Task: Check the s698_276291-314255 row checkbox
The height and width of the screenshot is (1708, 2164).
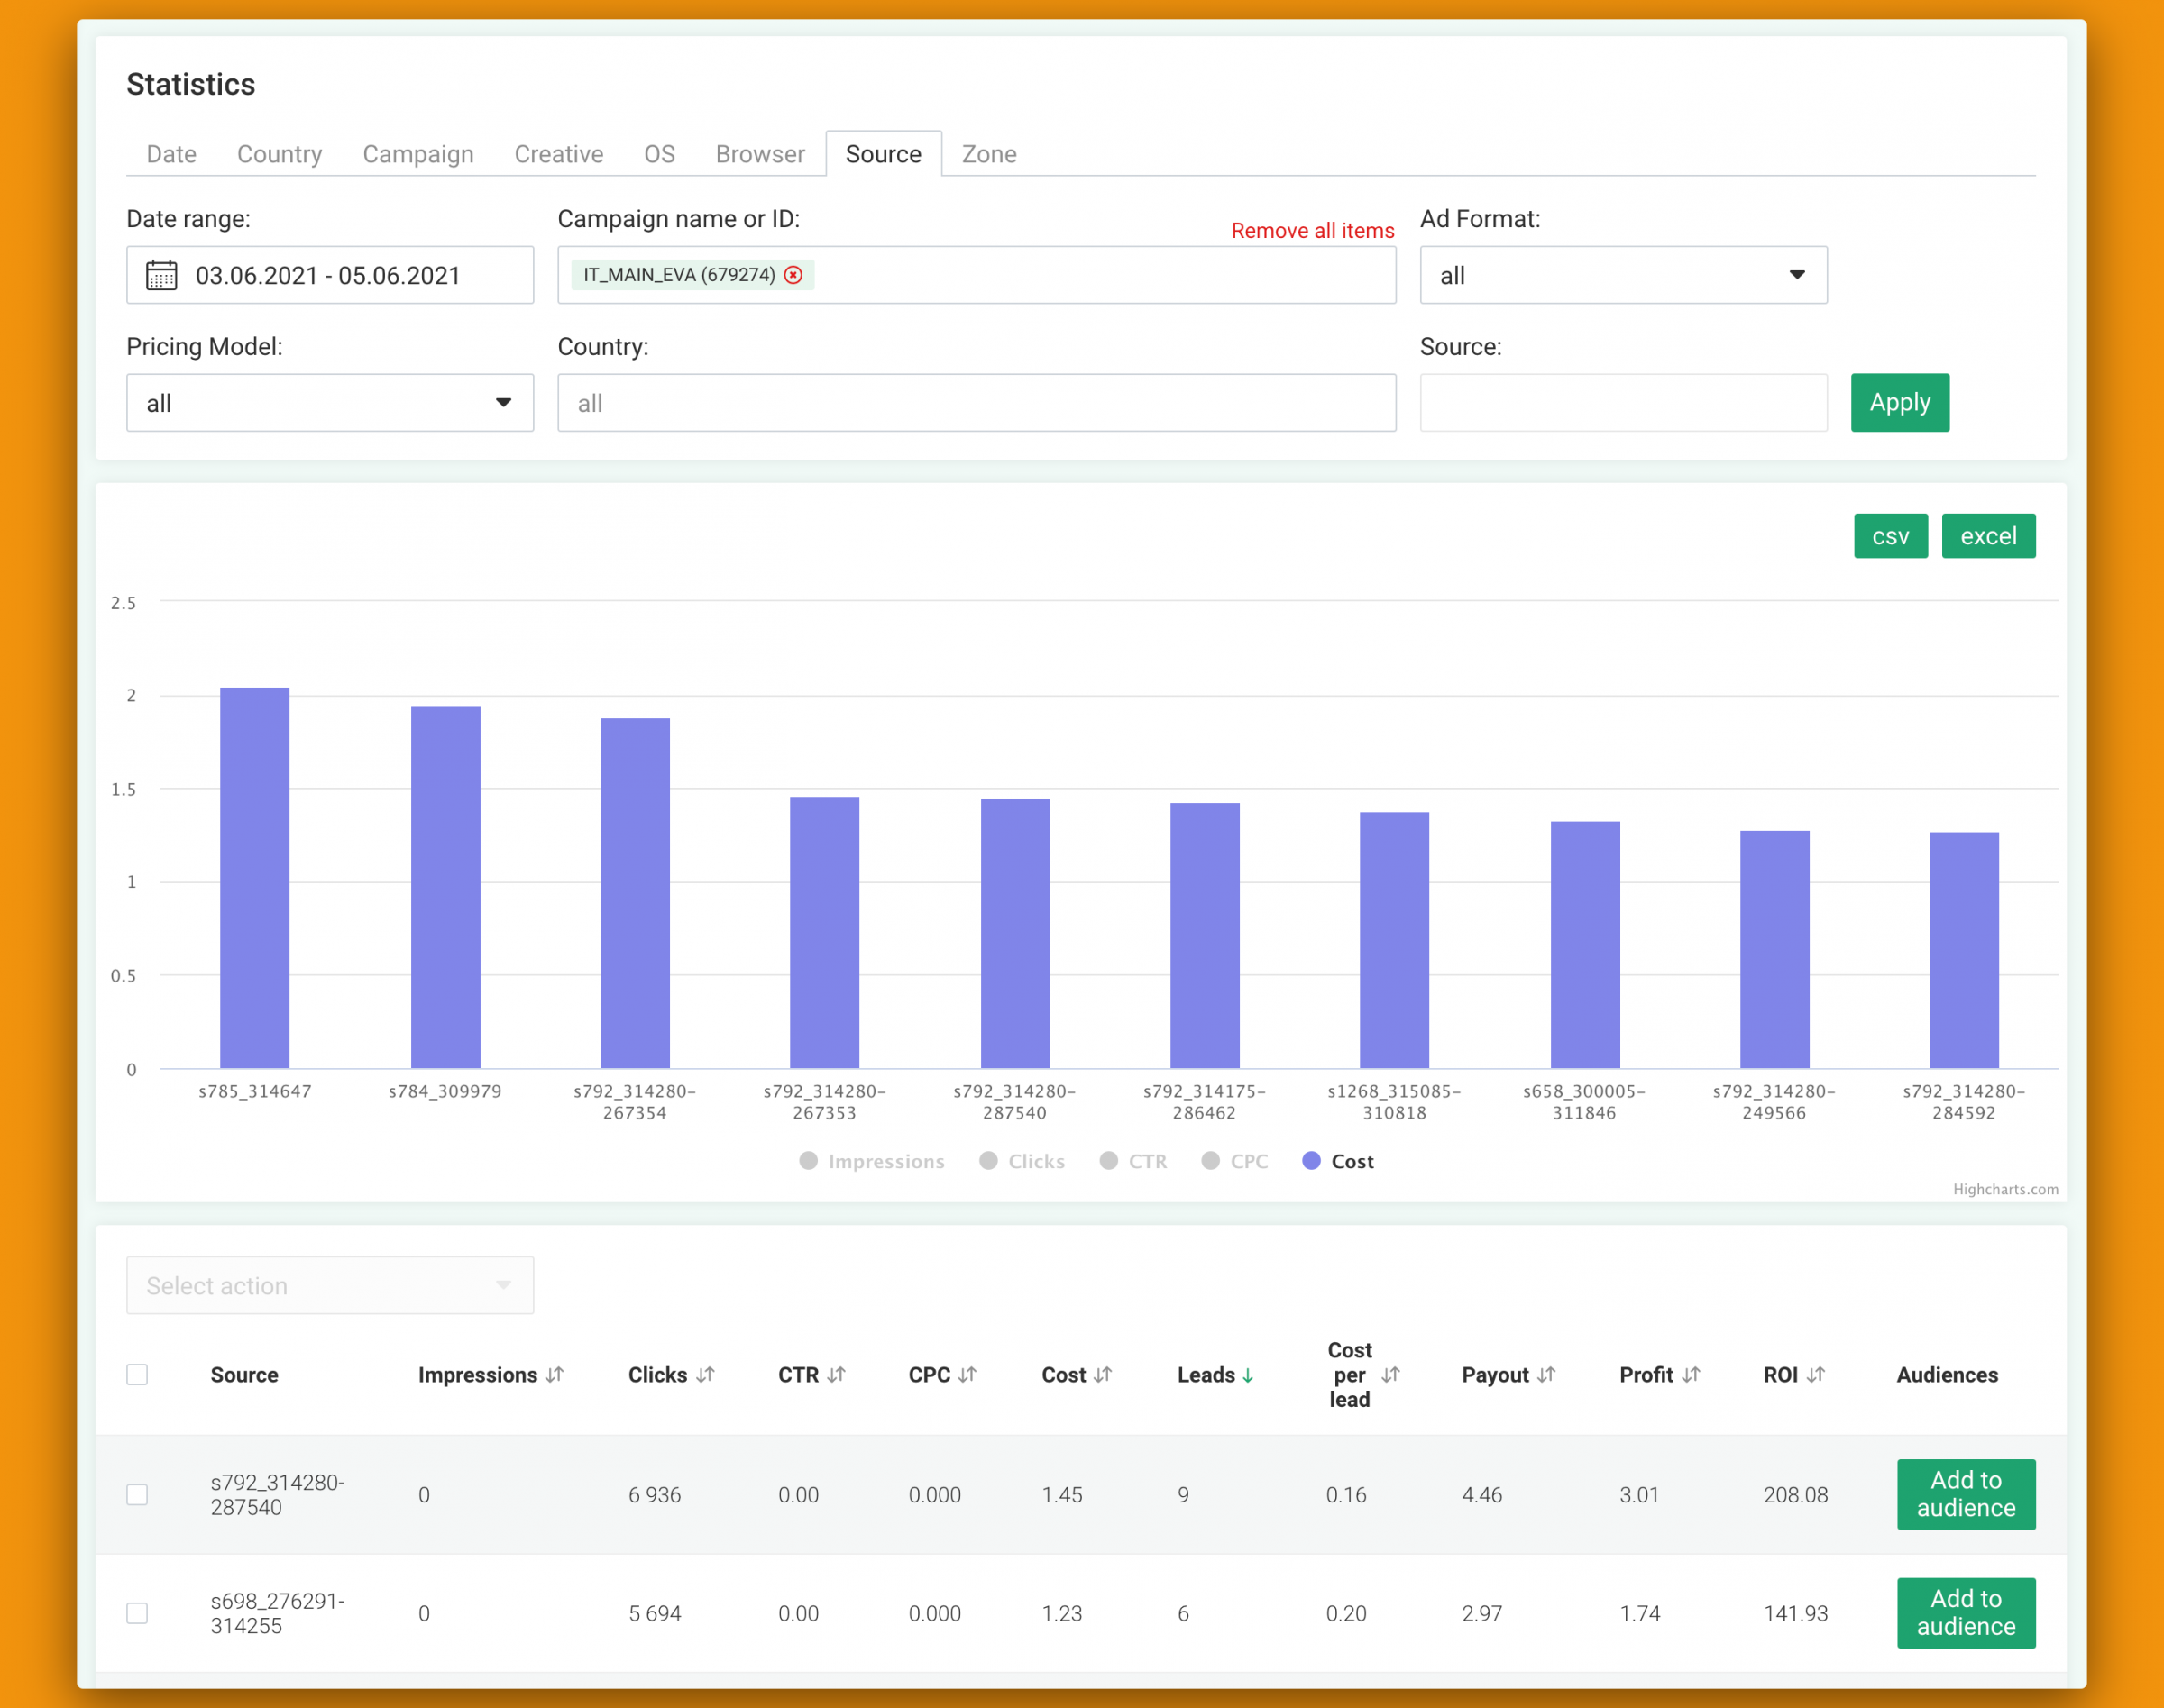Action: 137,1613
